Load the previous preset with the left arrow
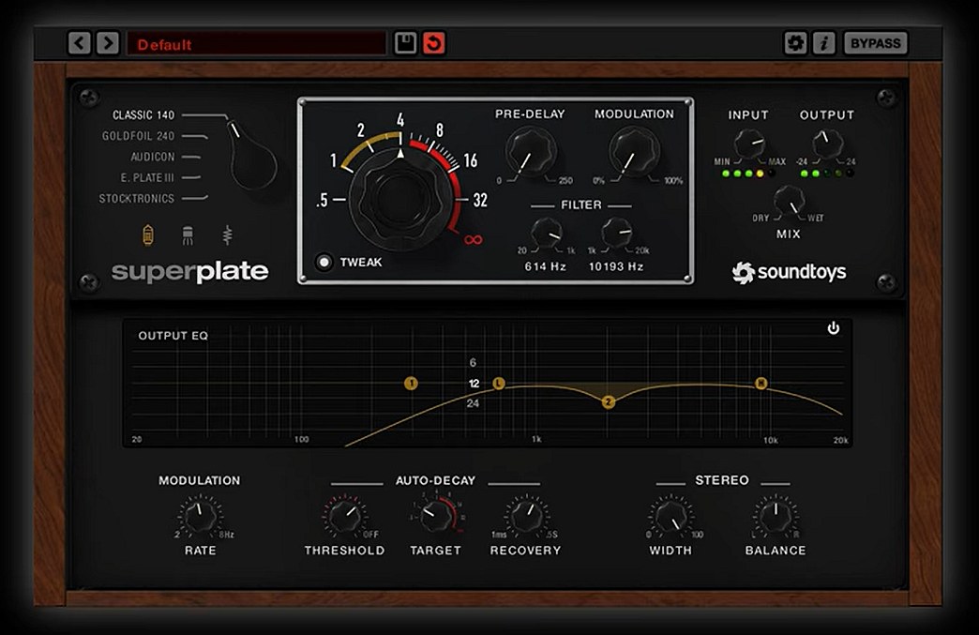This screenshot has width=979, height=635. [x=80, y=43]
